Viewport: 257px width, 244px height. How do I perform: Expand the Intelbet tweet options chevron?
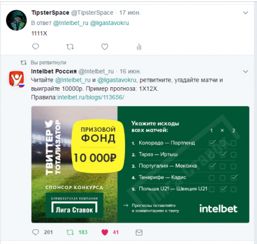(x=245, y=71)
